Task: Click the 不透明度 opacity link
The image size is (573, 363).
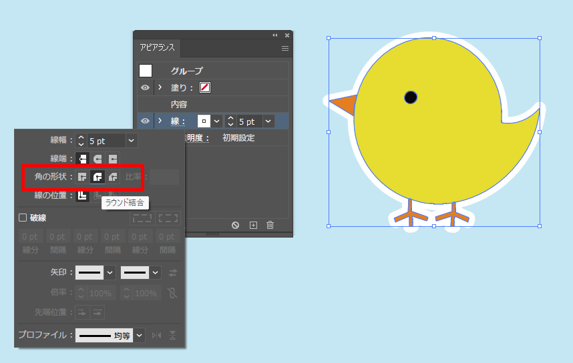Action: click(194, 138)
